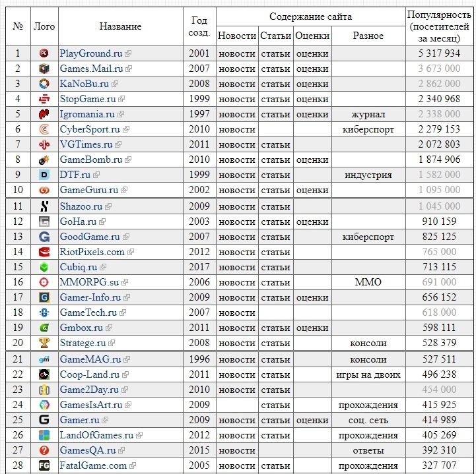The height and width of the screenshot is (474, 476).
Task: Go to the Gamer-Info.ru link
Action: (x=90, y=297)
